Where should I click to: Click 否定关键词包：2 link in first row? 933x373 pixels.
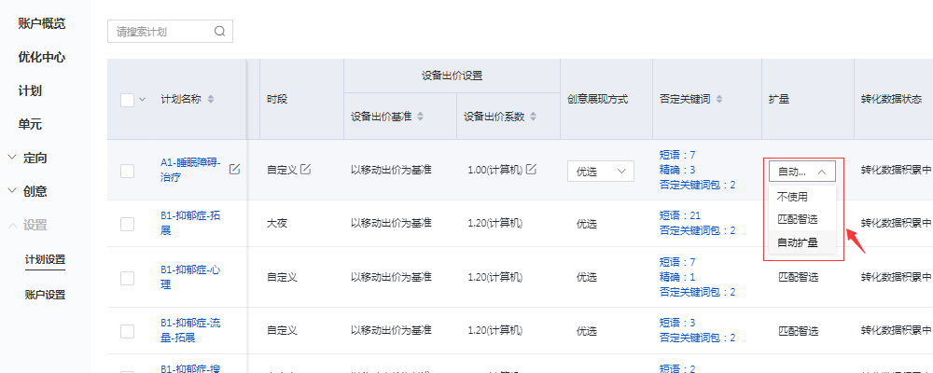[x=697, y=185]
